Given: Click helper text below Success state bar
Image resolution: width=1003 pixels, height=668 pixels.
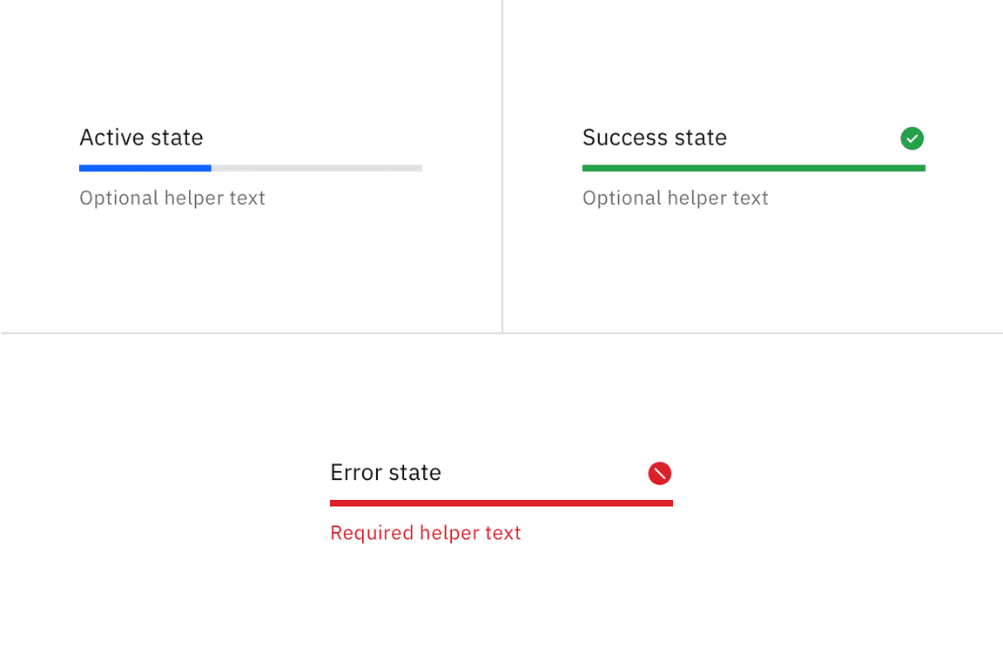Looking at the screenshot, I should coord(675,198).
